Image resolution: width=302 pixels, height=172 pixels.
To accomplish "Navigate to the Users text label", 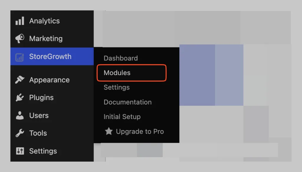I will pos(39,115).
